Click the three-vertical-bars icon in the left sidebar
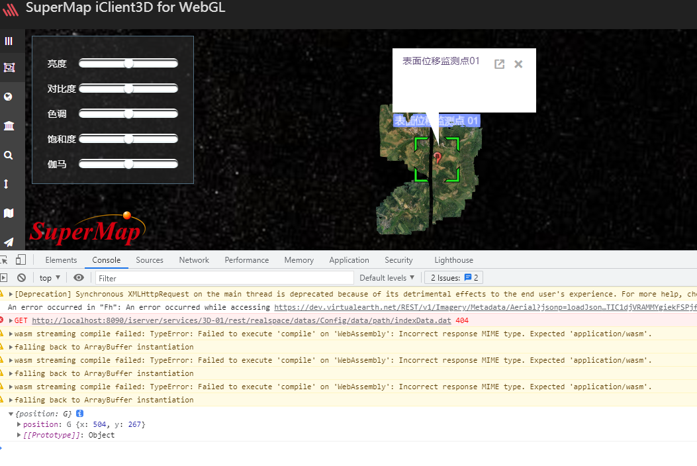The width and height of the screenshot is (697, 466). click(x=9, y=41)
